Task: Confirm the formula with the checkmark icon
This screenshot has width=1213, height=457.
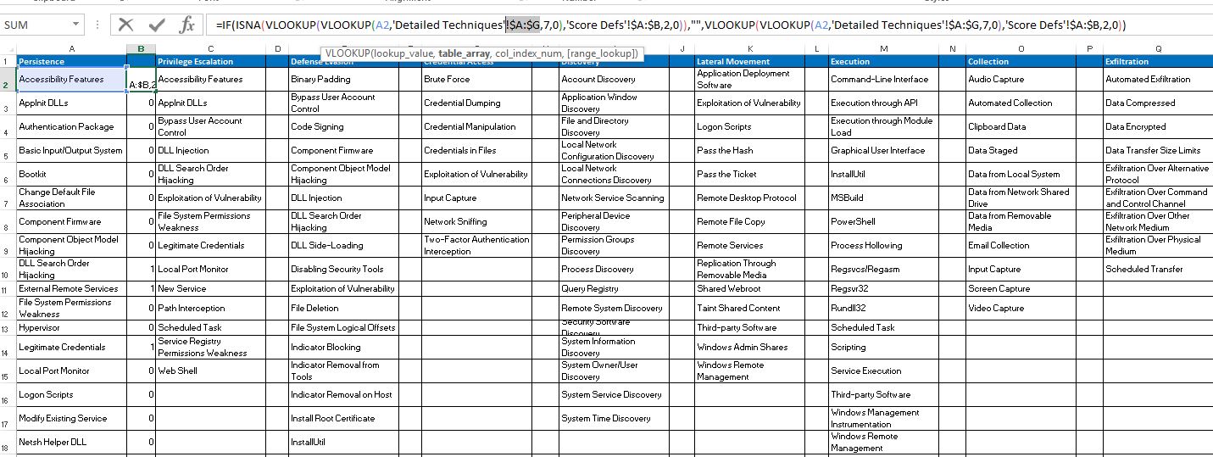Action: pyautogui.click(x=157, y=25)
